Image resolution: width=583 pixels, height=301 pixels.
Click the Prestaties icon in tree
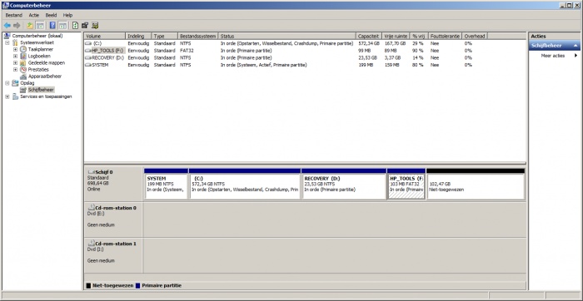pos(23,69)
